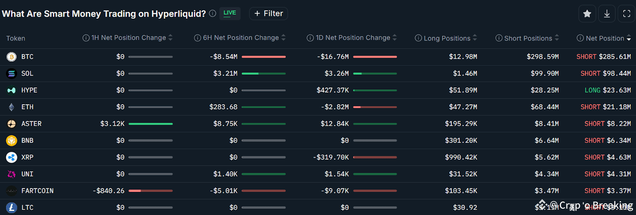Open the HYPE token row link
The height and width of the screenshot is (215, 636).
[29, 90]
